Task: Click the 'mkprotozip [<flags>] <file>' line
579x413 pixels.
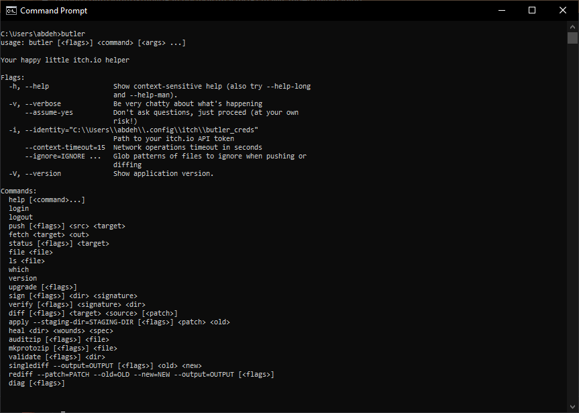Action: point(63,349)
